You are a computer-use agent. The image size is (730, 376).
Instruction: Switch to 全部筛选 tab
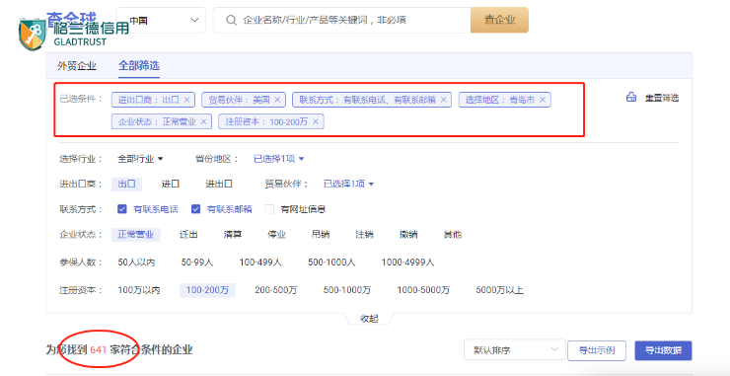pos(139,66)
